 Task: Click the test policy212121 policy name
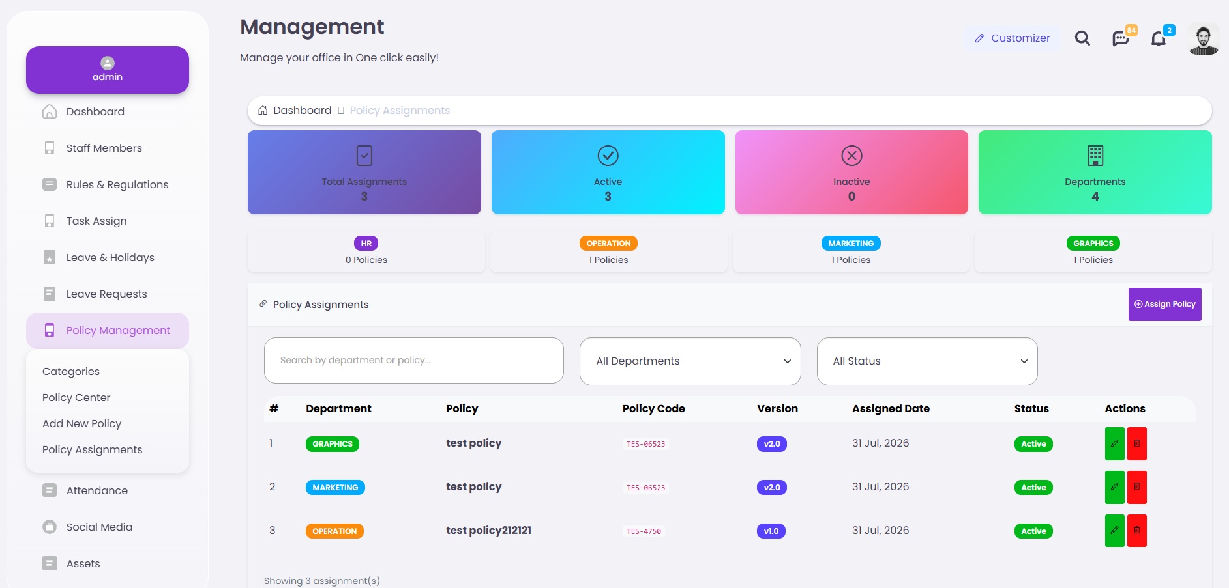[489, 531]
